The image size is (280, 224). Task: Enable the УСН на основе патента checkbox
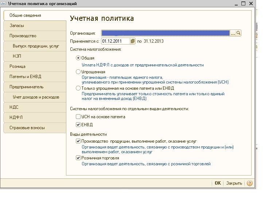pyautogui.click(x=78, y=117)
